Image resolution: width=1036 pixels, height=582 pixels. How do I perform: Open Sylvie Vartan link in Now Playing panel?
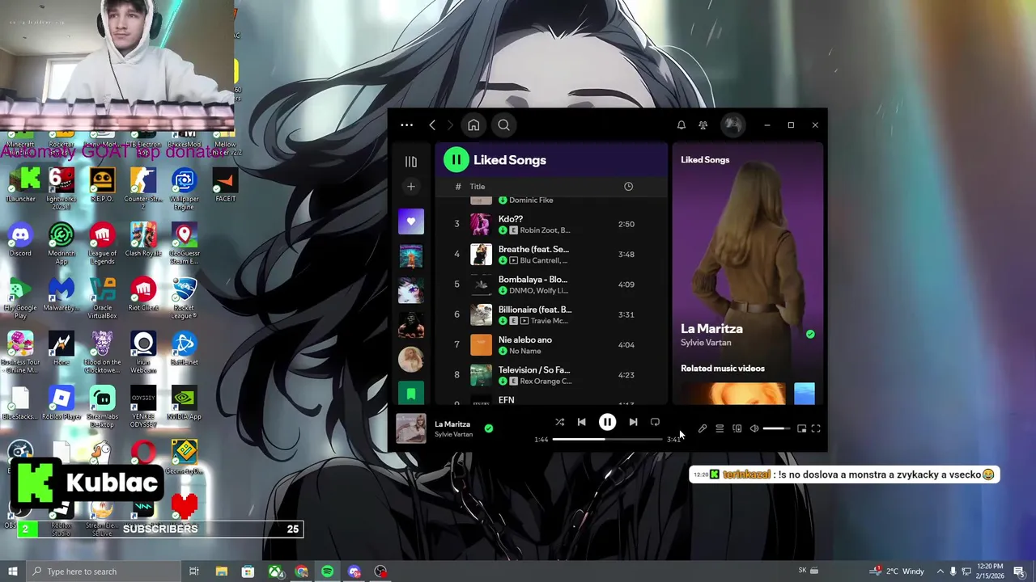[706, 343]
